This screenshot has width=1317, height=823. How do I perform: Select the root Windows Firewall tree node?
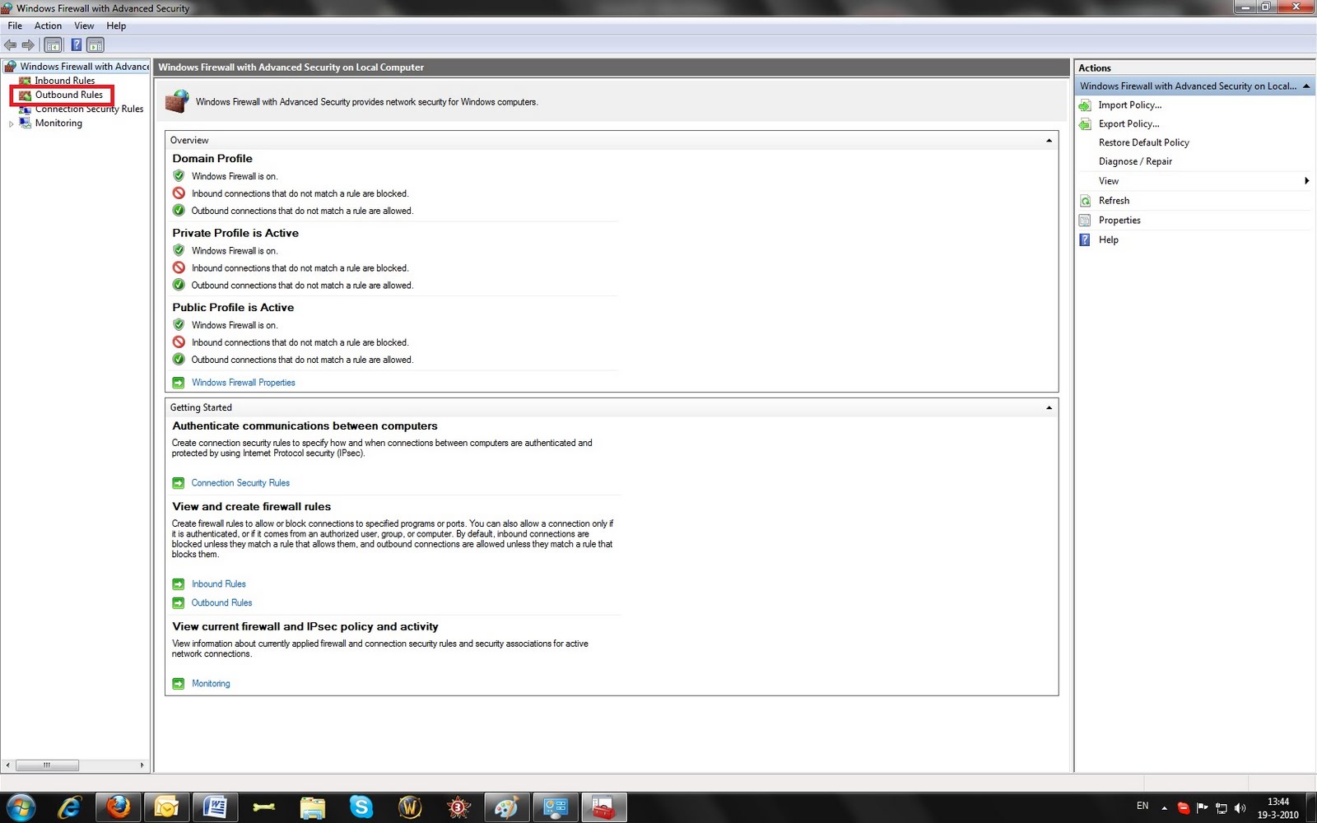[84, 67]
